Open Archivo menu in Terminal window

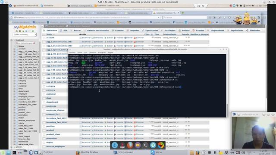point(72,53)
